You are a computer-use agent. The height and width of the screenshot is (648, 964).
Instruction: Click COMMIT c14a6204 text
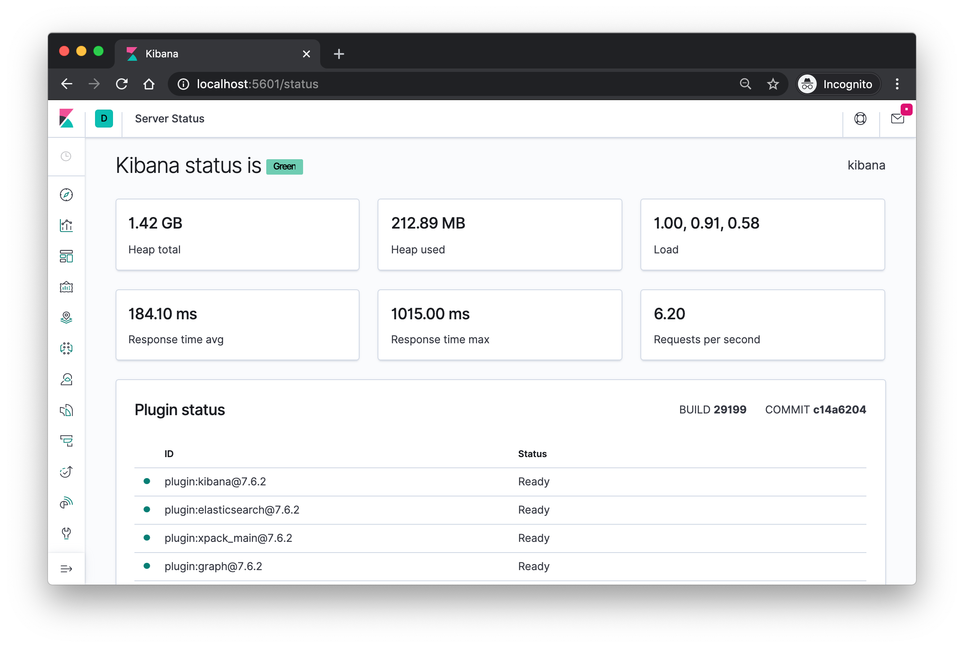[x=815, y=410]
